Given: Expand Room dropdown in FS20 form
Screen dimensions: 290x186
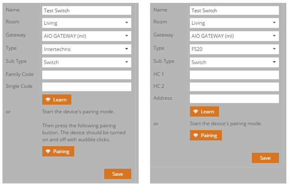Looking at the screenshot, I should point(234,23).
